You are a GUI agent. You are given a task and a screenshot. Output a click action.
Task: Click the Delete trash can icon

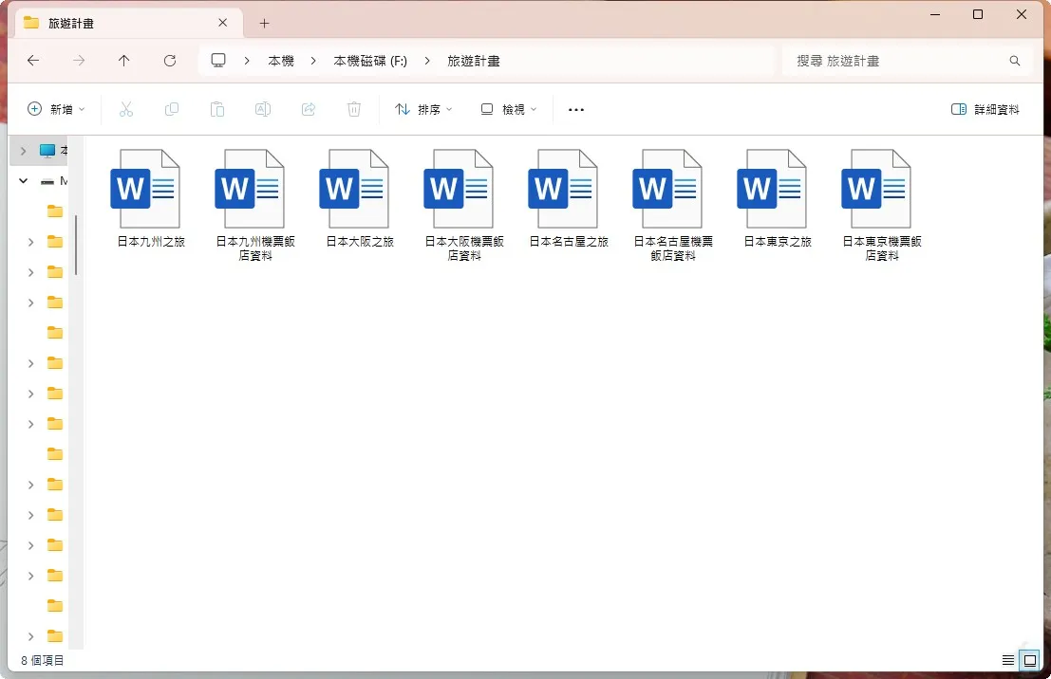coord(354,109)
